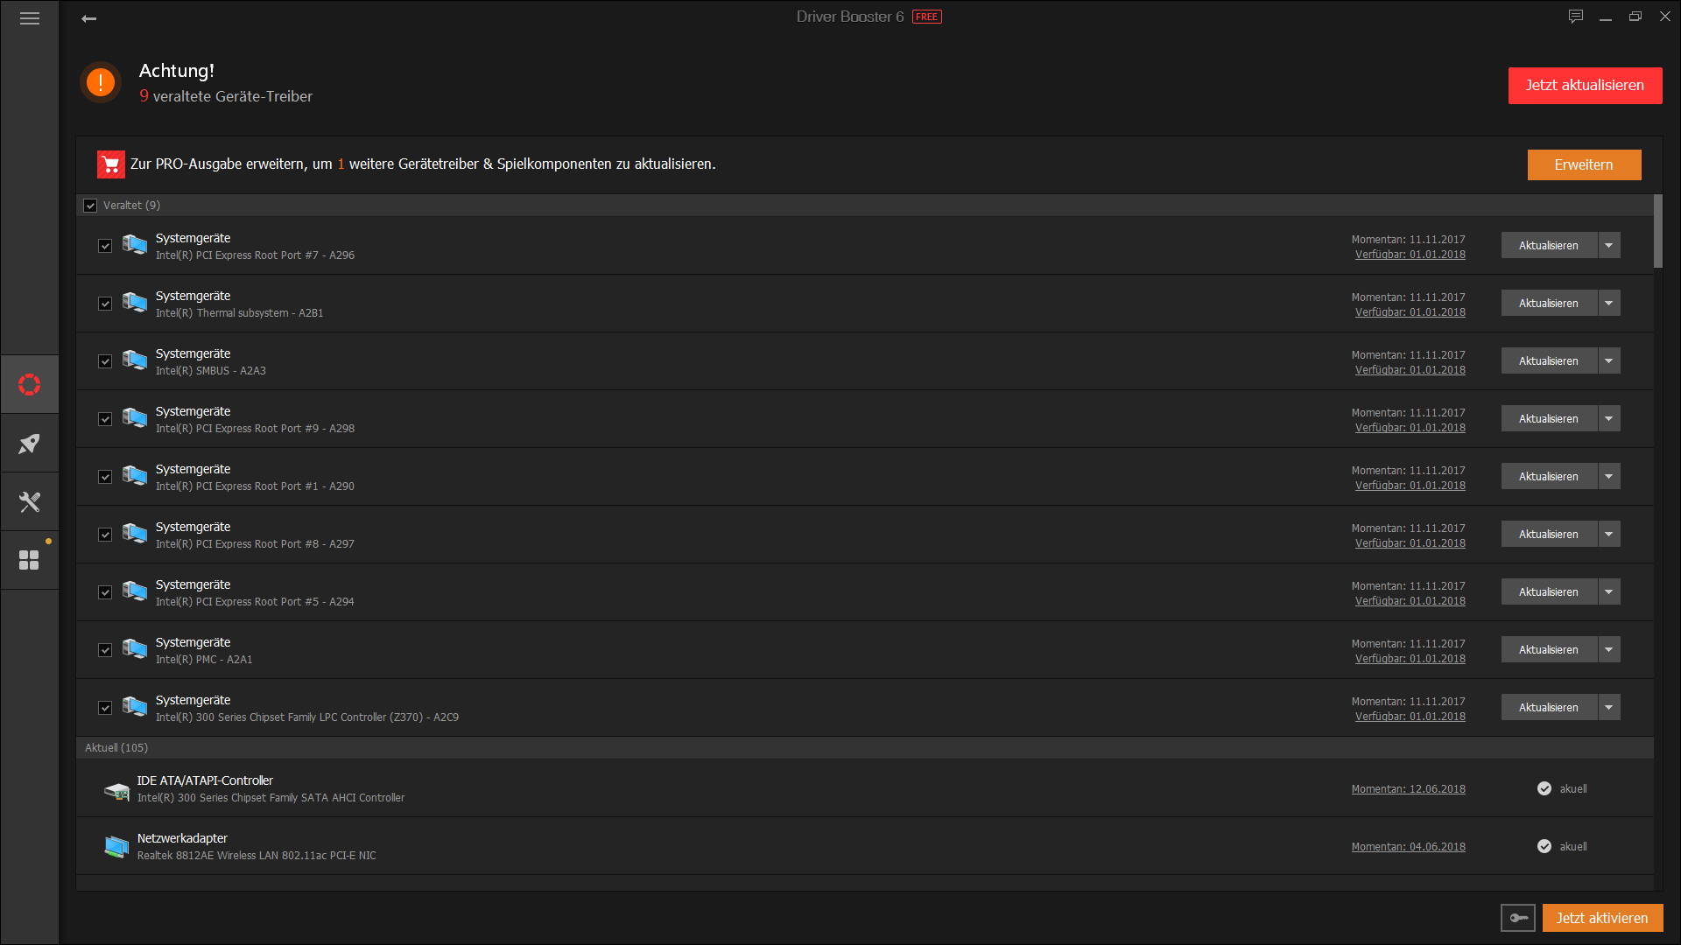The image size is (1681, 945).
Task: Click the hamburger menu icon top left
Action: (29, 17)
